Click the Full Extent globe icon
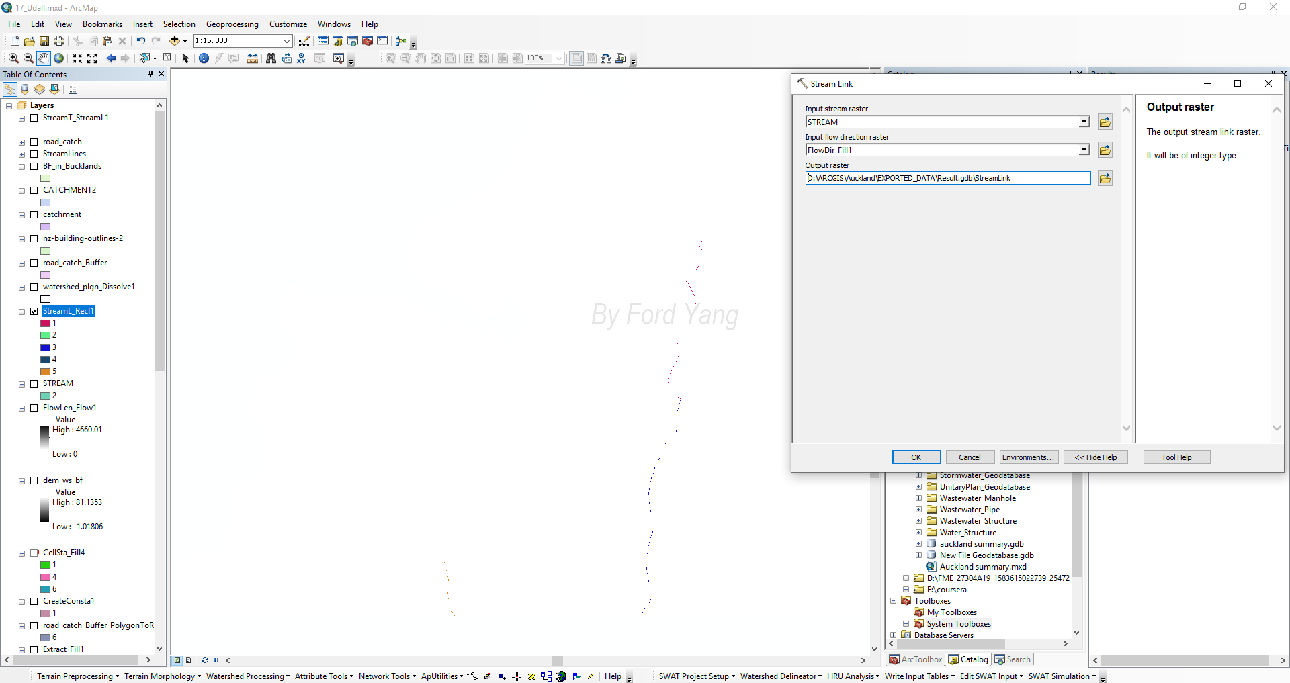This screenshot has height=683, width=1290. pyautogui.click(x=59, y=58)
